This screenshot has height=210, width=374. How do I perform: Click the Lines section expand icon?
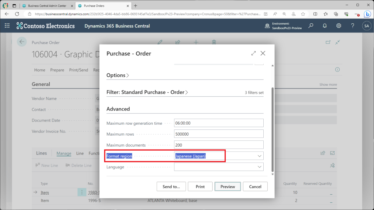click(x=332, y=153)
